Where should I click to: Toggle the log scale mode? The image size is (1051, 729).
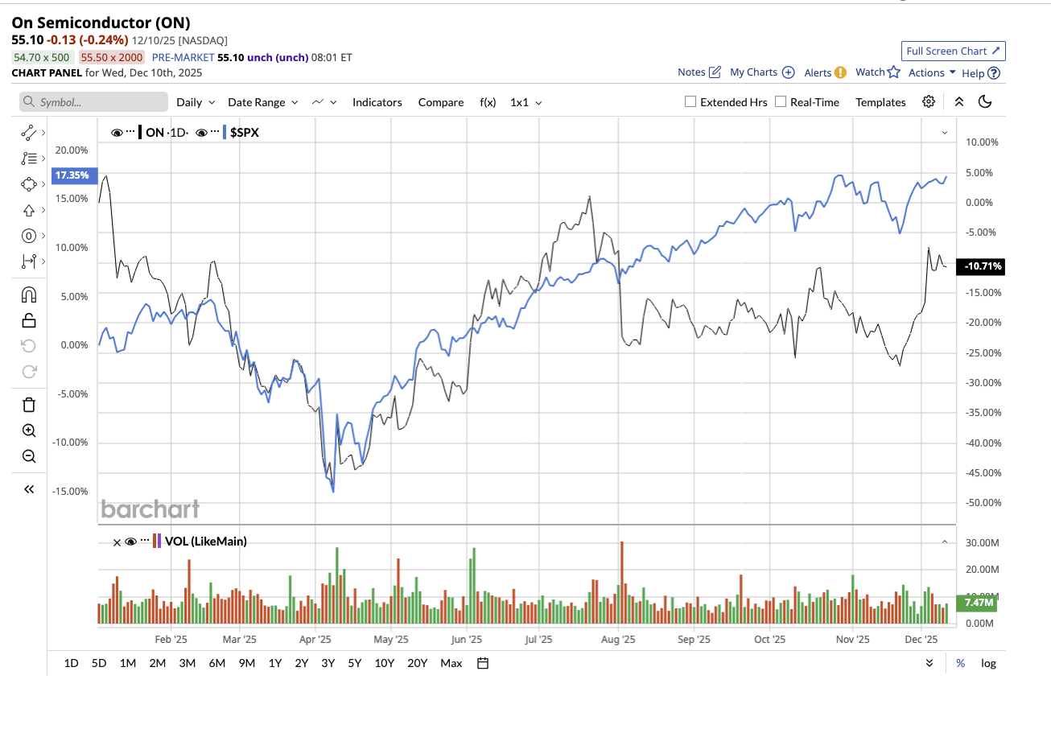tap(988, 663)
